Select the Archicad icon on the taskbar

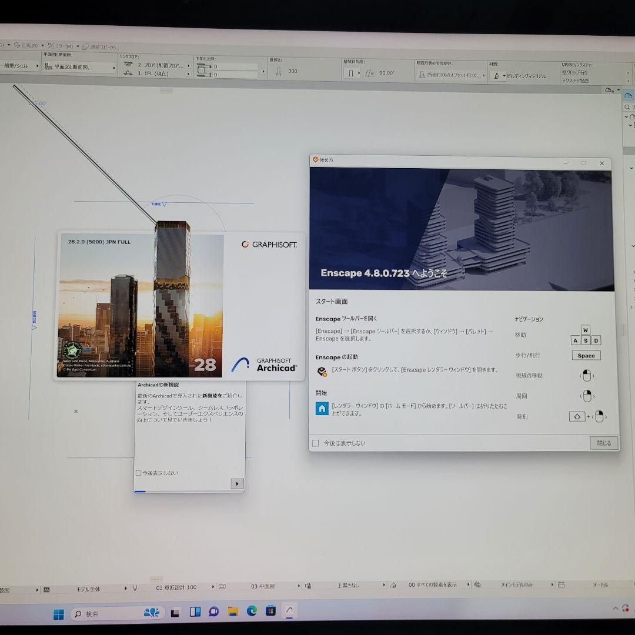tap(289, 611)
